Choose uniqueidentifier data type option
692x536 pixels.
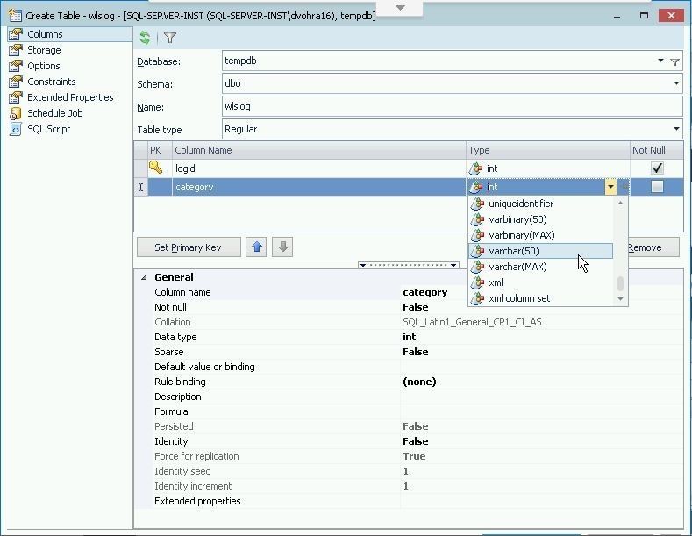(x=521, y=204)
